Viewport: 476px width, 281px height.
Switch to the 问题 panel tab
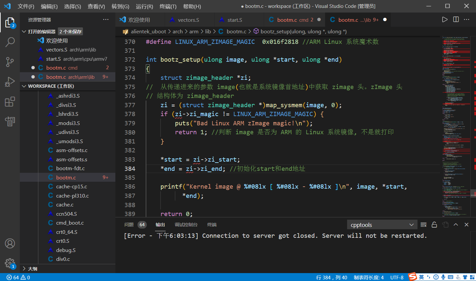[x=129, y=225]
